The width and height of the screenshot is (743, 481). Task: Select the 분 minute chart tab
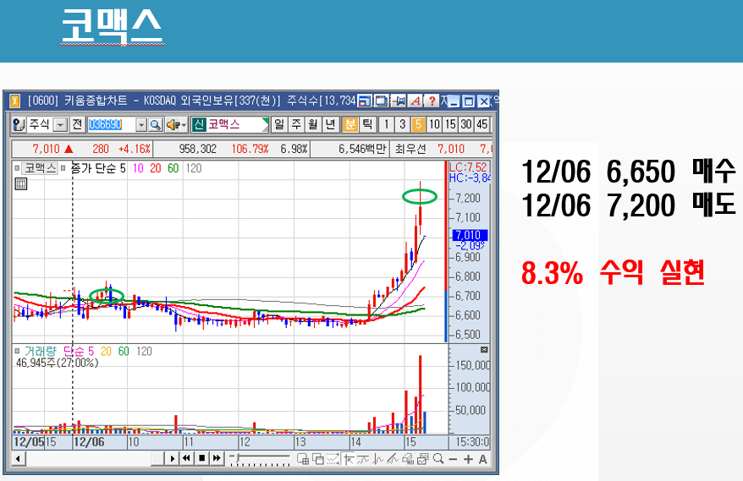pos(350,125)
